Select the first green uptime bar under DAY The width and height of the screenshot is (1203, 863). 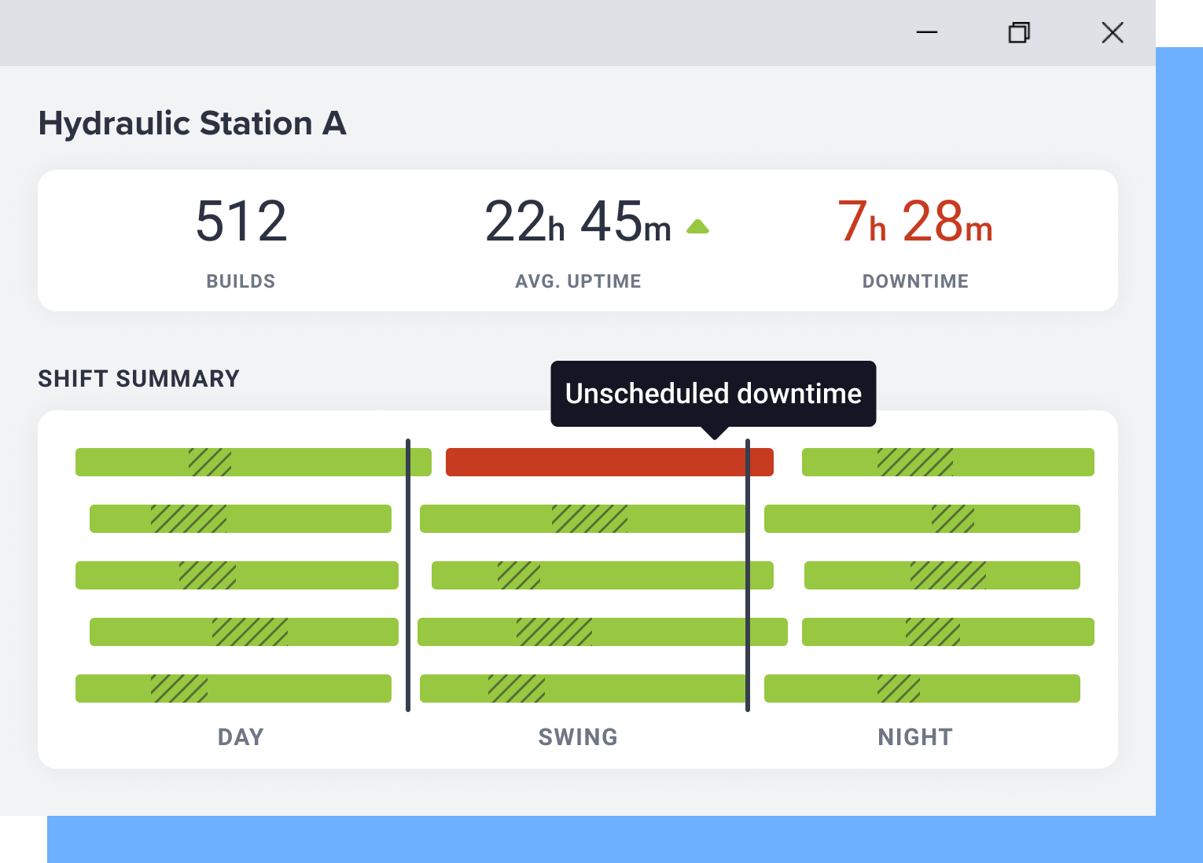tap(253, 462)
